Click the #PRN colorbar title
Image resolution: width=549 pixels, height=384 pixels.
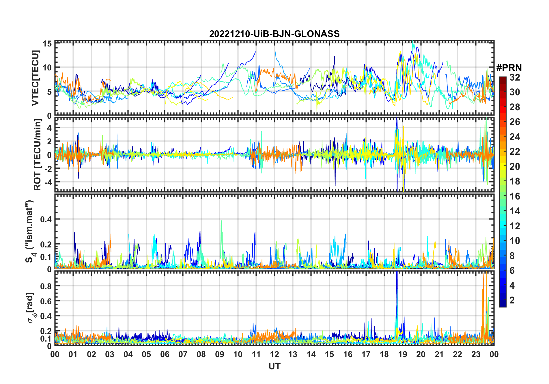(x=509, y=68)
